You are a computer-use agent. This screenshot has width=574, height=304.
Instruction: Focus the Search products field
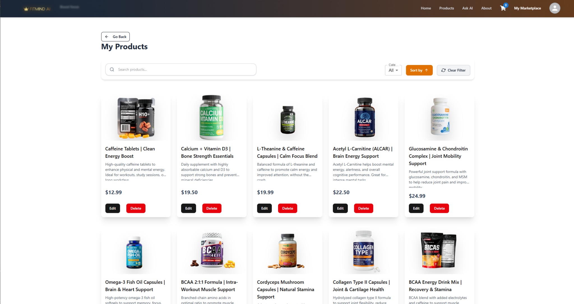[x=181, y=69]
